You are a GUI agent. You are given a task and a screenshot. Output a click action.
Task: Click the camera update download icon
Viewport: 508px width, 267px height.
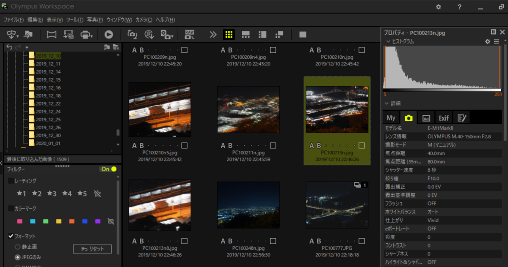(x=149, y=35)
